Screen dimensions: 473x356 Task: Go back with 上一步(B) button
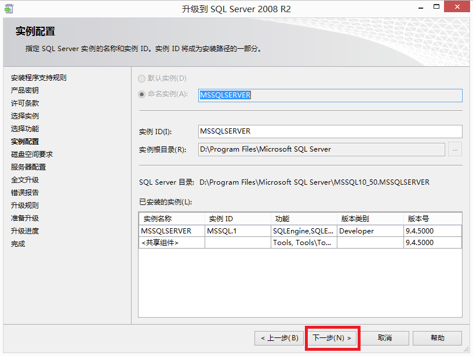(x=279, y=338)
